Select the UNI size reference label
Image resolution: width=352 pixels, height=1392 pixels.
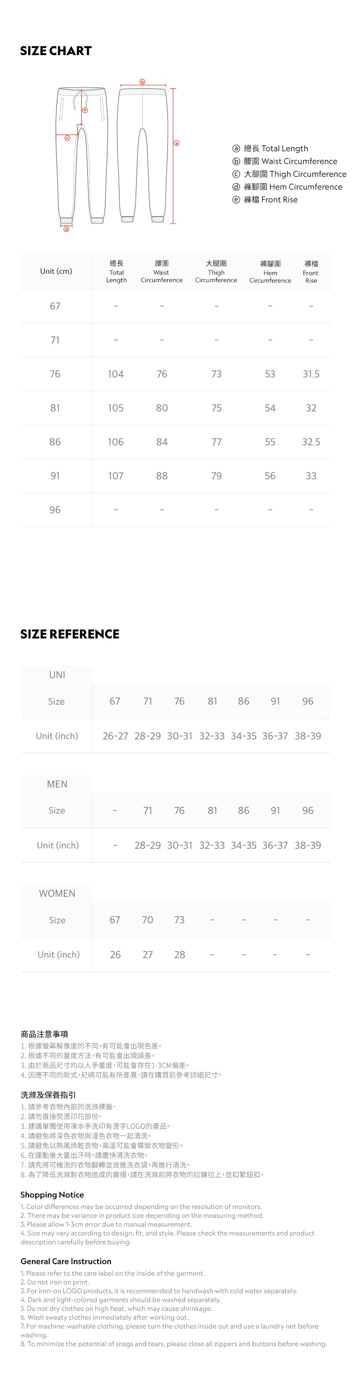[57, 674]
